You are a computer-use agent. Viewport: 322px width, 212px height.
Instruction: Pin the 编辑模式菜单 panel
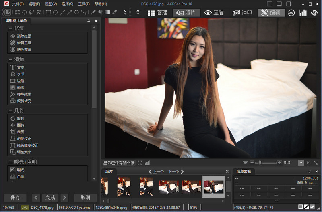[x=89, y=21]
